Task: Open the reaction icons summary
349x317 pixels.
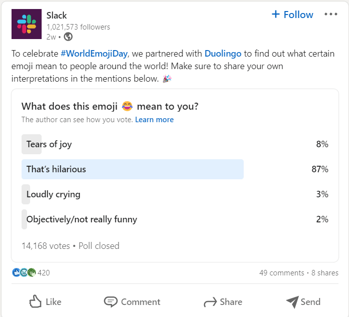Action: coord(24,272)
